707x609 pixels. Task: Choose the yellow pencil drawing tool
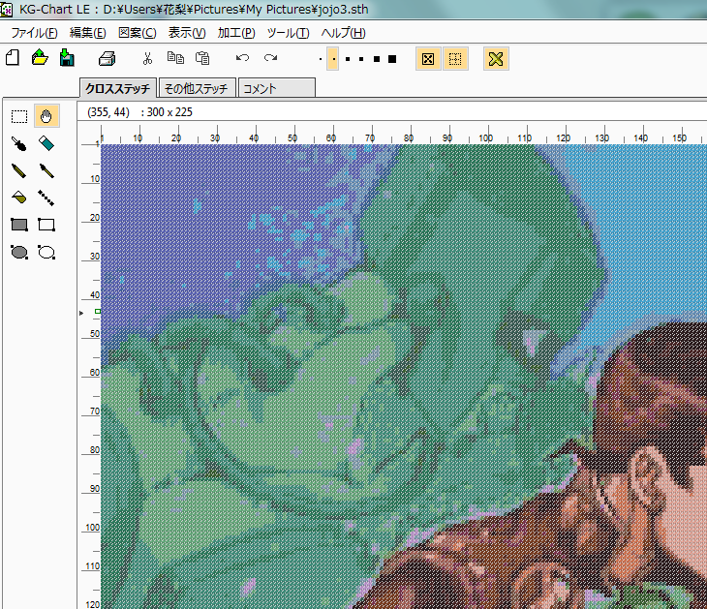(x=19, y=170)
